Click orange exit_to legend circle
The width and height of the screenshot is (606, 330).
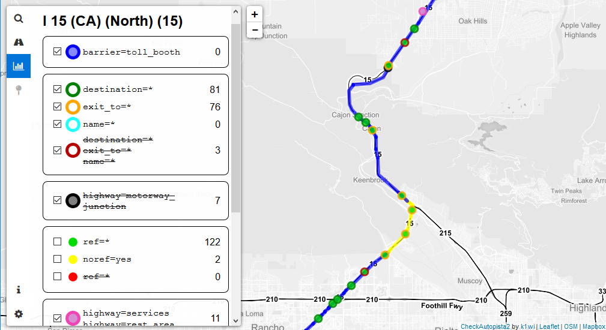[x=73, y=107]
